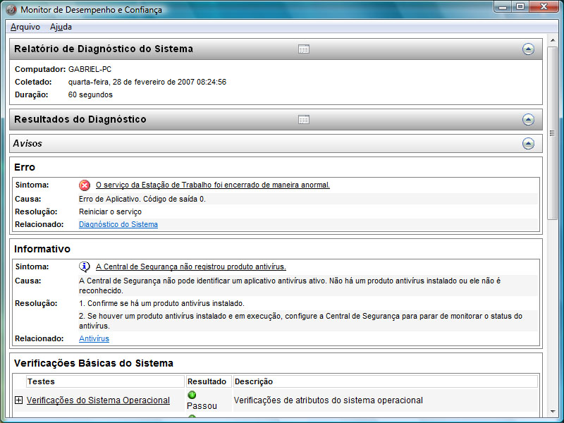Click the table icon next to Relatório de Diagnóstico

coord(303,49)
